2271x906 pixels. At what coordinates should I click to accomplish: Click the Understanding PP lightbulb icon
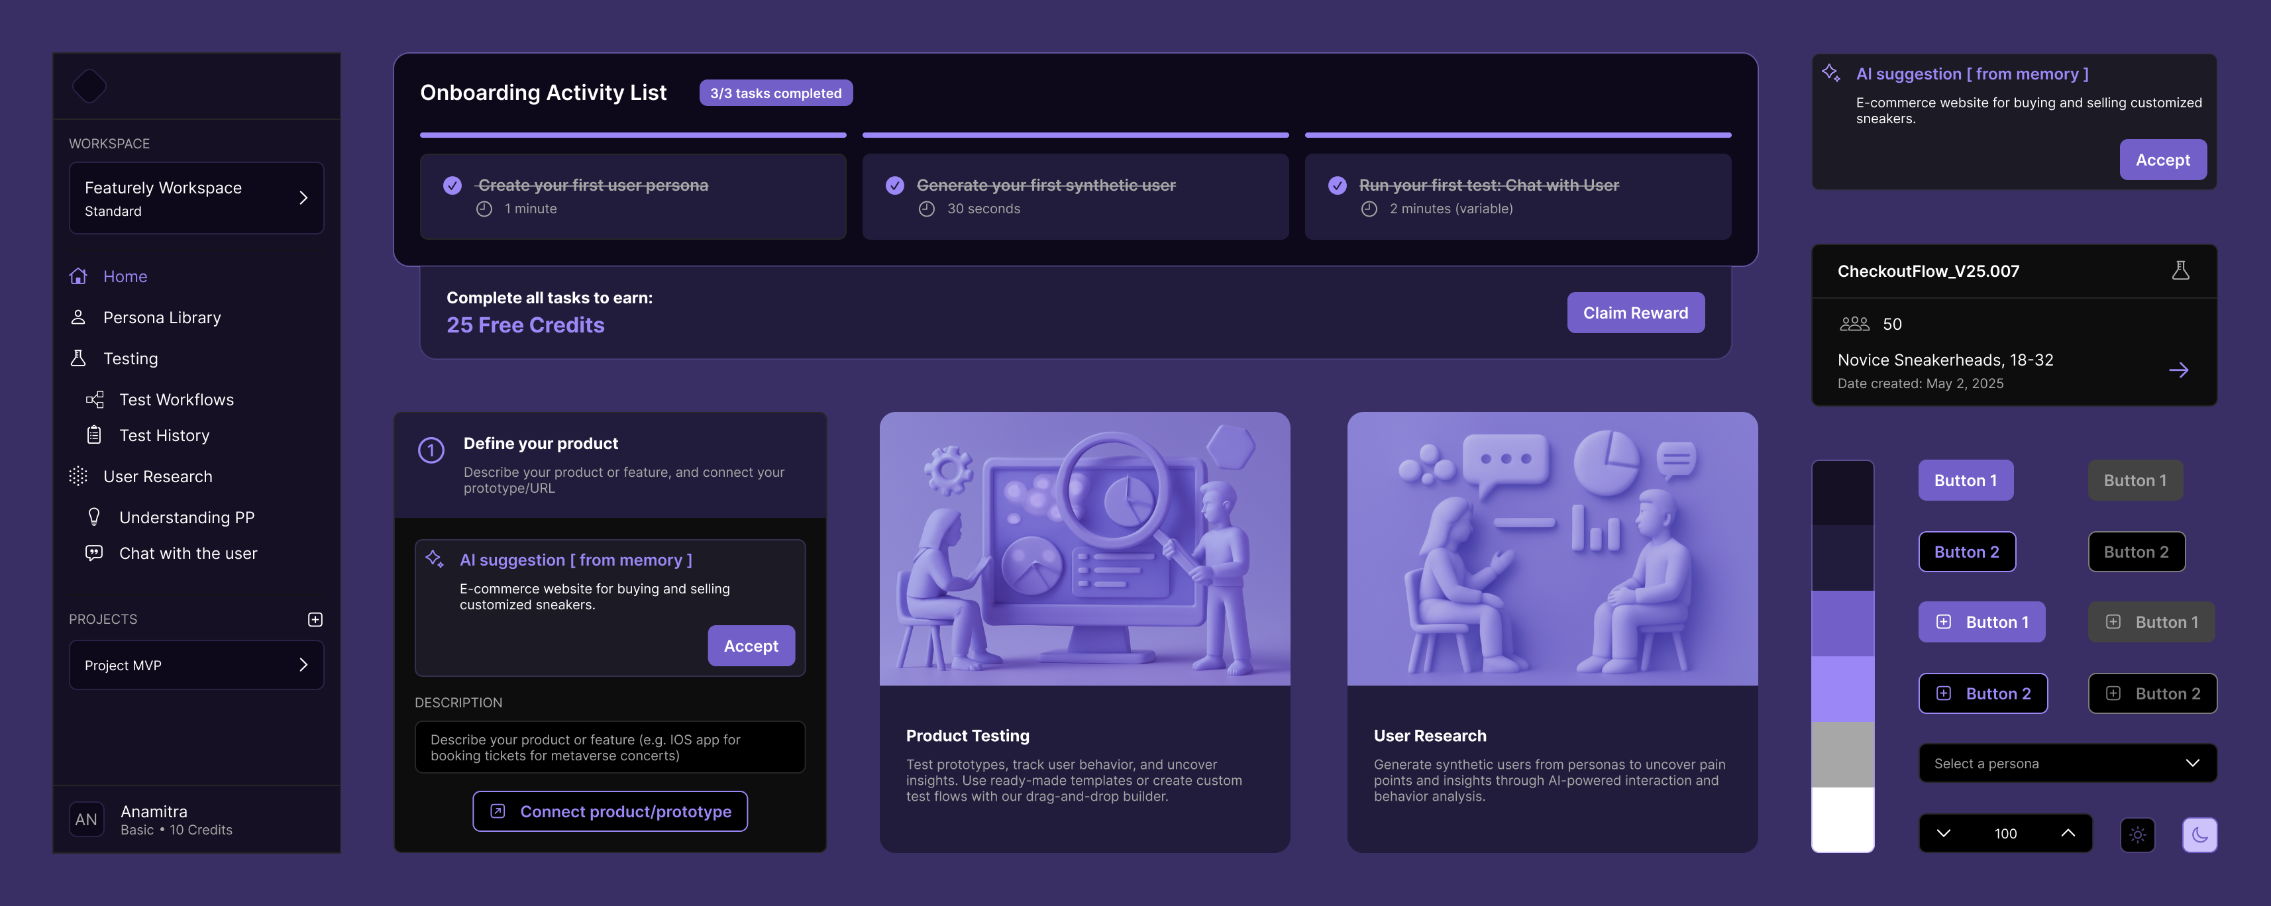coord(94,517)
